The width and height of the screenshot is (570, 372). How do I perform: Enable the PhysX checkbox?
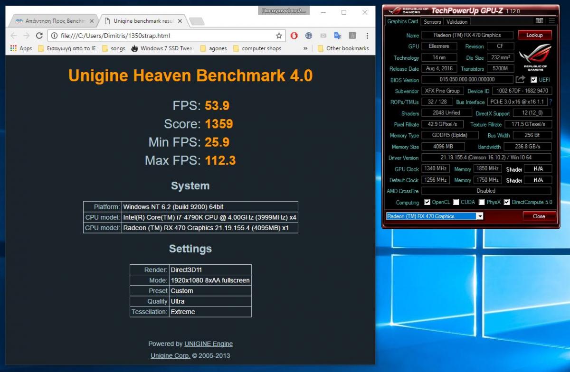(x=482, y=202)
